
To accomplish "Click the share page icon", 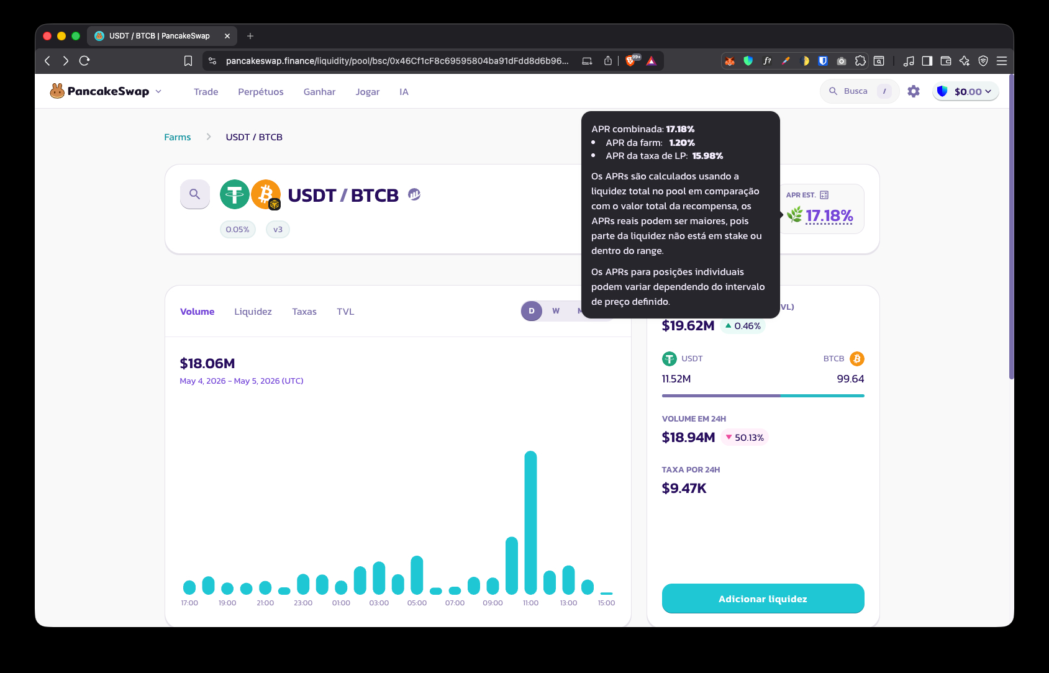I will (x=608, y=61).
